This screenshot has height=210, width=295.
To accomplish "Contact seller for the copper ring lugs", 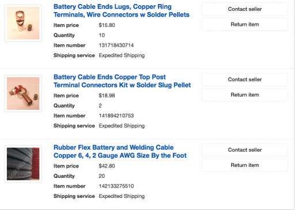I will tap(245, 9).
